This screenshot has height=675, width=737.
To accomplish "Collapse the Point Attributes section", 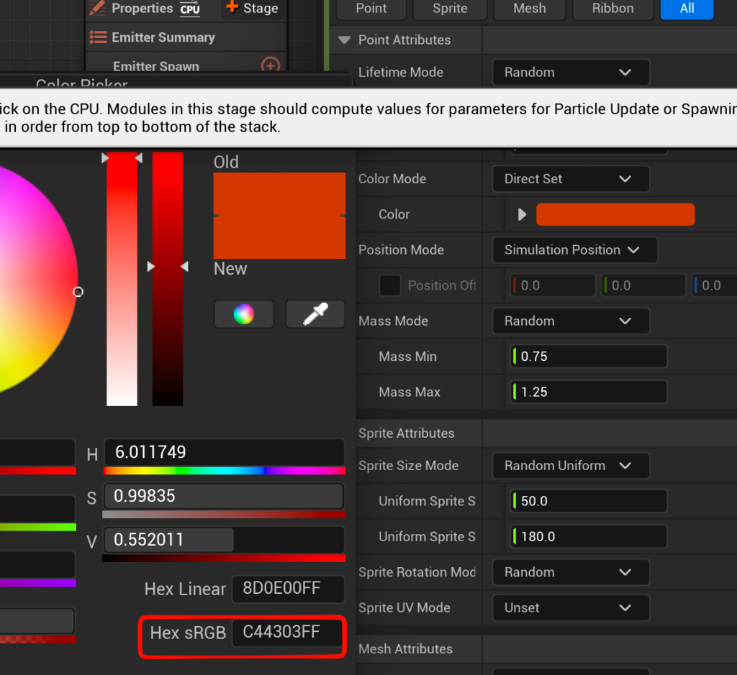I will (x=344, y=40).
